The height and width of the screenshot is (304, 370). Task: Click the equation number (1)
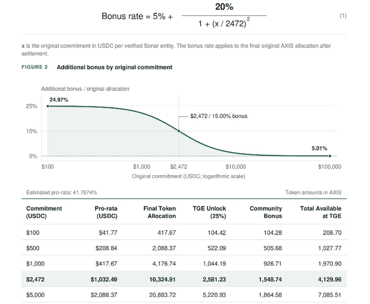[343, 16]
